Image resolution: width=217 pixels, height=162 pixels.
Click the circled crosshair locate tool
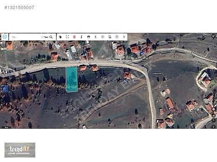click(x=103, y=37)
